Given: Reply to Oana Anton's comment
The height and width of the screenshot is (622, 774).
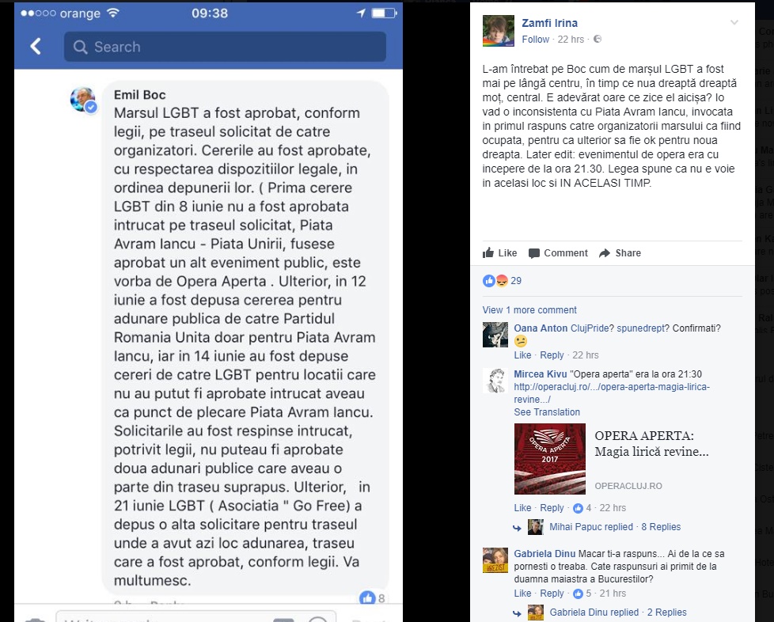Looking at the screenshot, I should [552, 355].
